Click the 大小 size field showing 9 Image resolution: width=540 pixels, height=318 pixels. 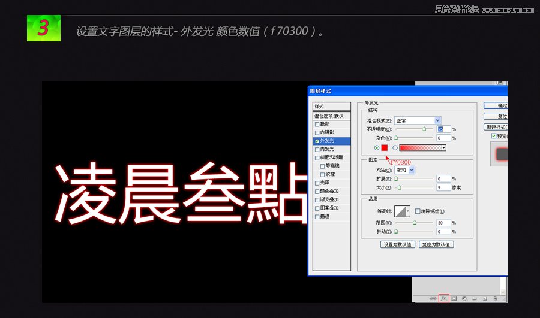click(443, 187)
